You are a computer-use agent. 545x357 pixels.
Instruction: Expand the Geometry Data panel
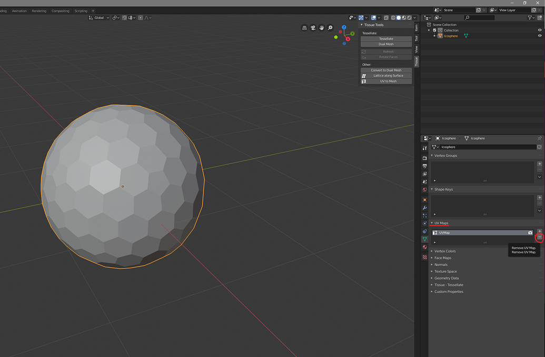pyautogui.click(x=432, y=278)
